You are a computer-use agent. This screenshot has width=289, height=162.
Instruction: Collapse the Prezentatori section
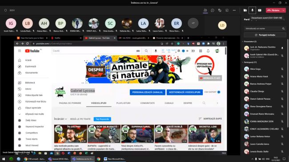(243, 42)
